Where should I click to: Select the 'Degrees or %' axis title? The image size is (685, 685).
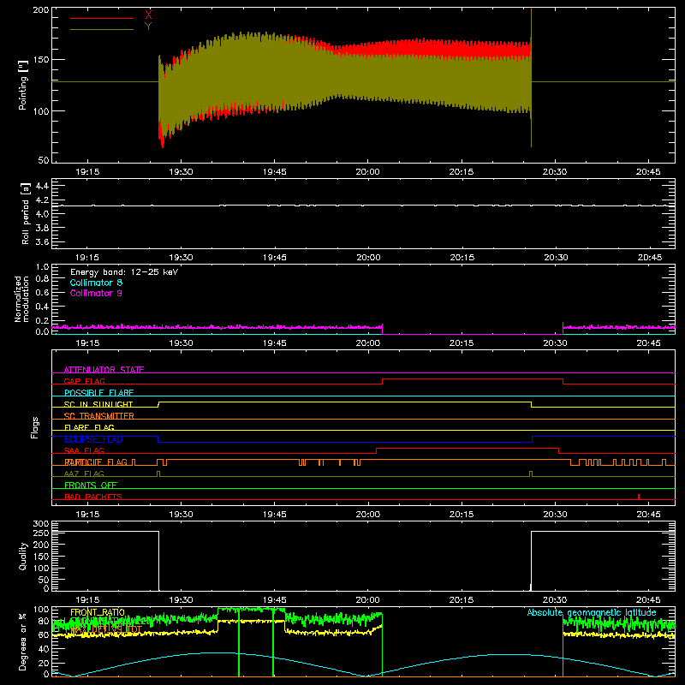tap(23, 641)
